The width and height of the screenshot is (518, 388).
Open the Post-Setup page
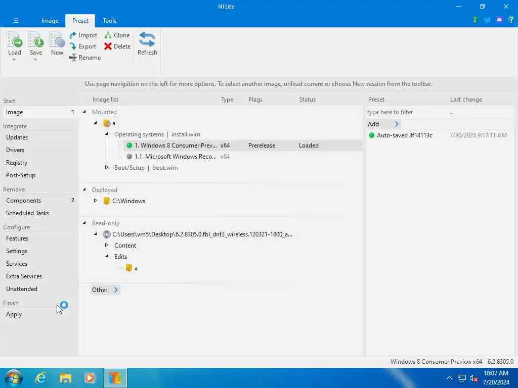coord(20,175)
